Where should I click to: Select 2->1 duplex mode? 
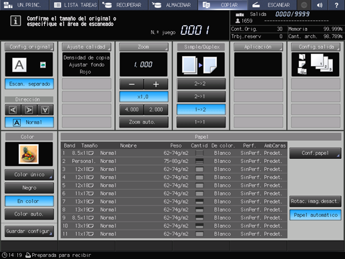(201, 97)
